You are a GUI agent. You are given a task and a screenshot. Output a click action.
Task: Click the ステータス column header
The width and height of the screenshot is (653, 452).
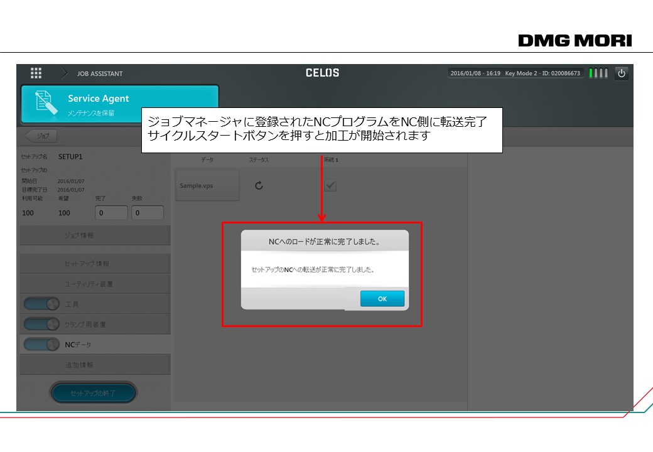click(259, 160)
